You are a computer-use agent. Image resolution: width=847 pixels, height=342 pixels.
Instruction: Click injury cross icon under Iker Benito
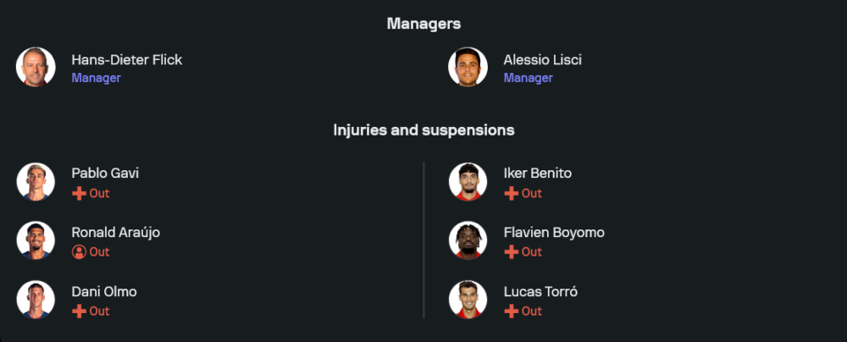click(511, 193)
